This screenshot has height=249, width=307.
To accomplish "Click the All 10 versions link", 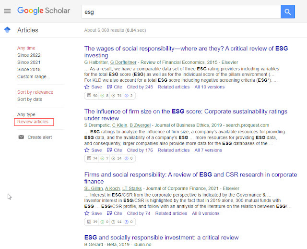I will pyautogui.click(x=210, y=87).
